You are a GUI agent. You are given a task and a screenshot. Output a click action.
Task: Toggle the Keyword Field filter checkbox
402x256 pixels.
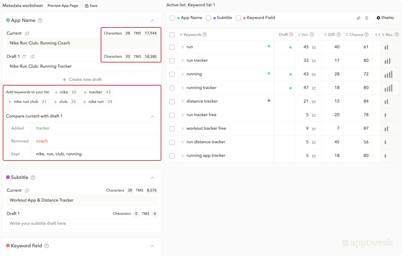click(238, 18)
